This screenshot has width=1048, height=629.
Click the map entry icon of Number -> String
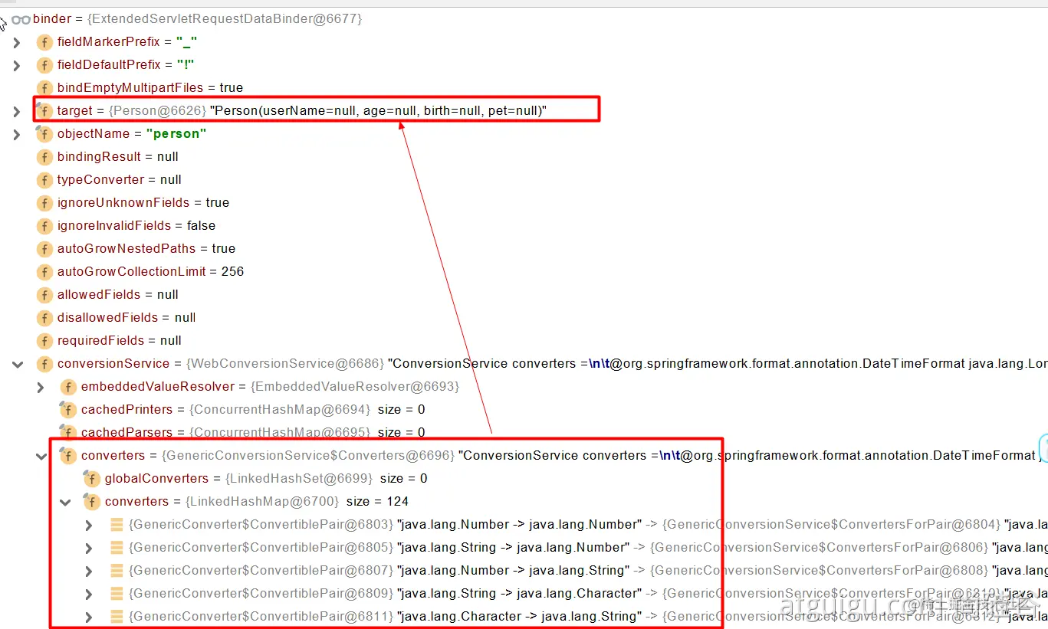[x=117, y=571]
